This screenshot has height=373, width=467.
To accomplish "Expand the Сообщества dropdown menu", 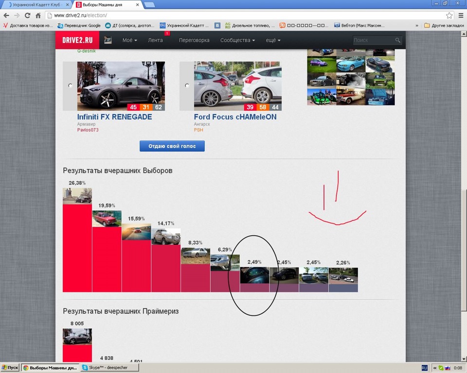I will click(237, 40).
